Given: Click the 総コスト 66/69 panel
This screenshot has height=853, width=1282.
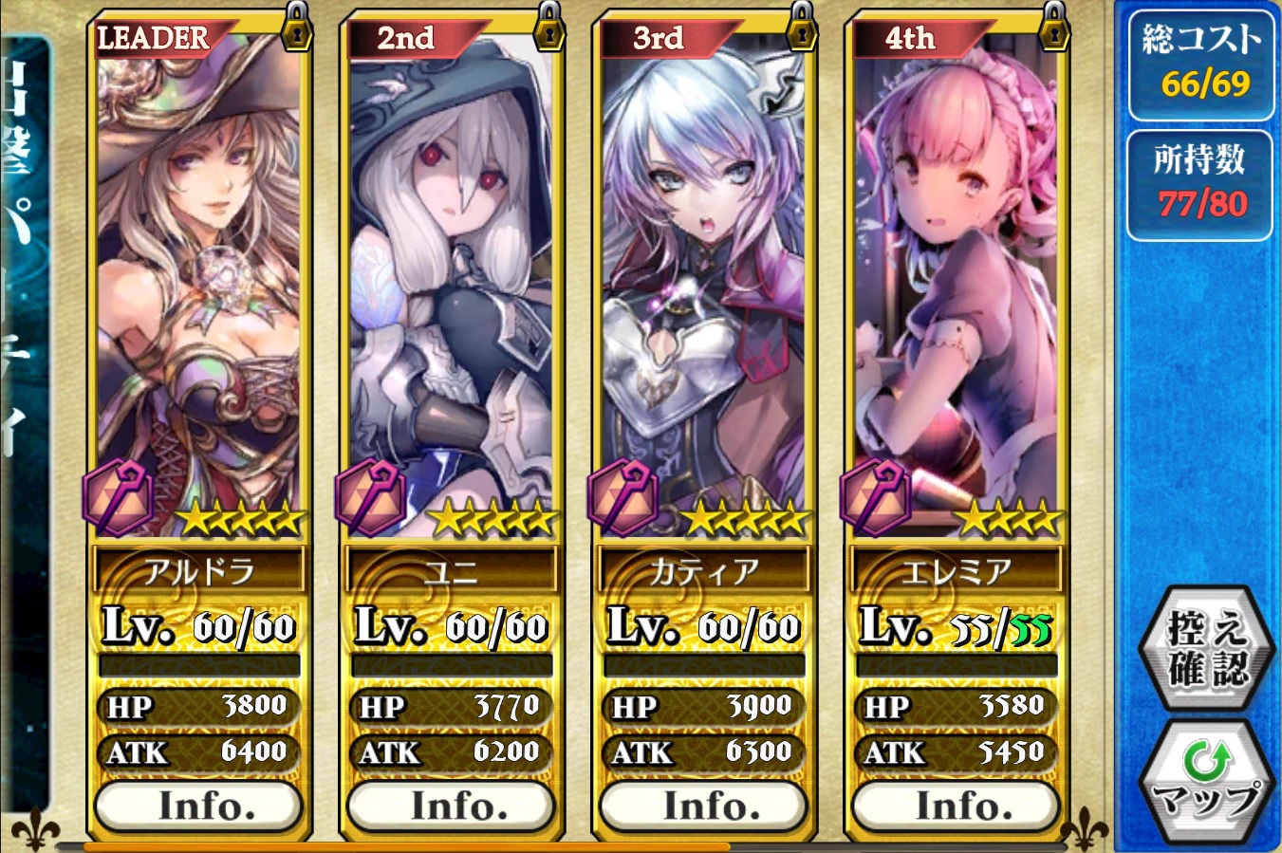Looking at the screenshot, I should tap(1200, 65).
